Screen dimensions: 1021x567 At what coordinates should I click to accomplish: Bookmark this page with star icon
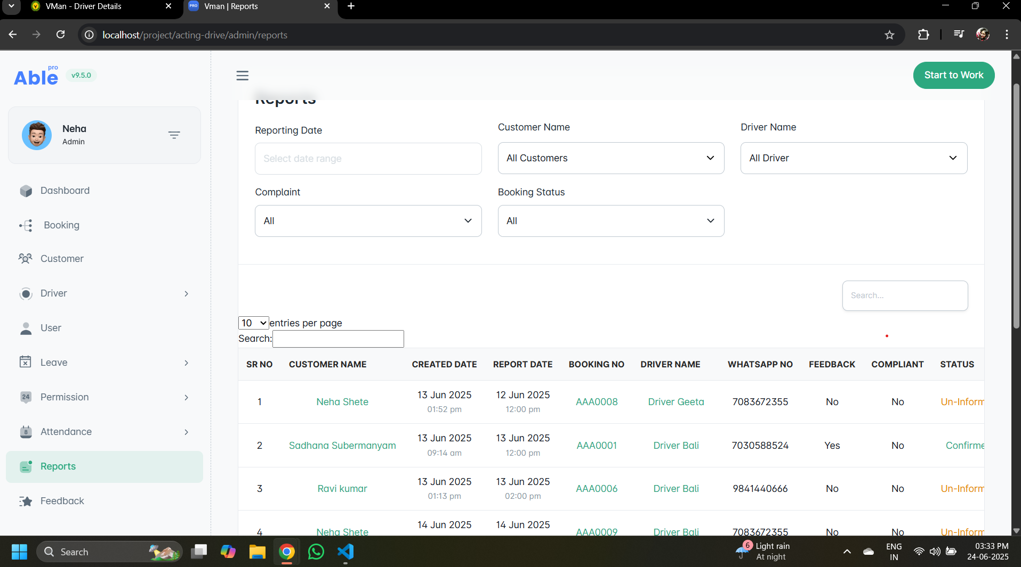tap(889, 35)
